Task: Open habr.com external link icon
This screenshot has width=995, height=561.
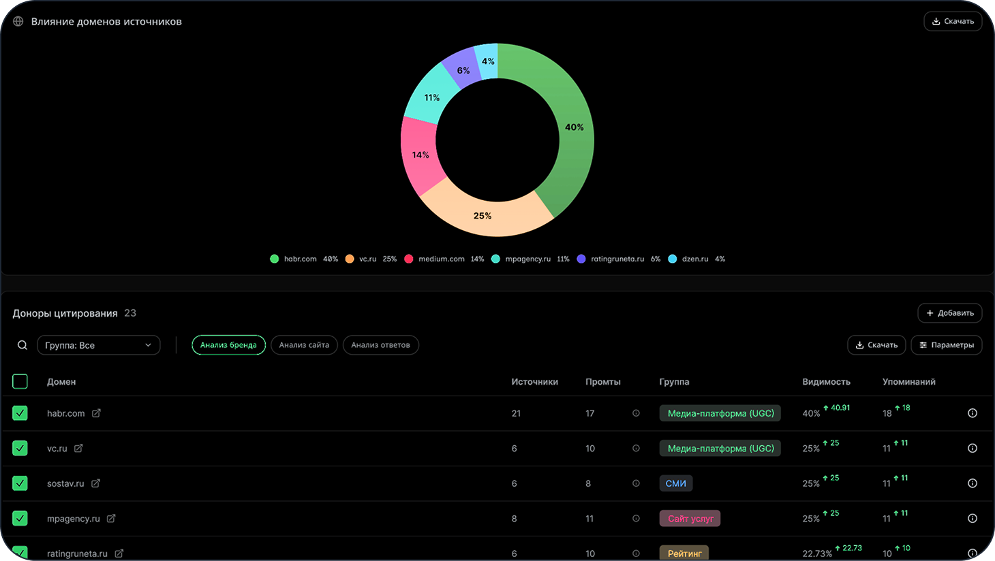Action: [x=97, y=413]
